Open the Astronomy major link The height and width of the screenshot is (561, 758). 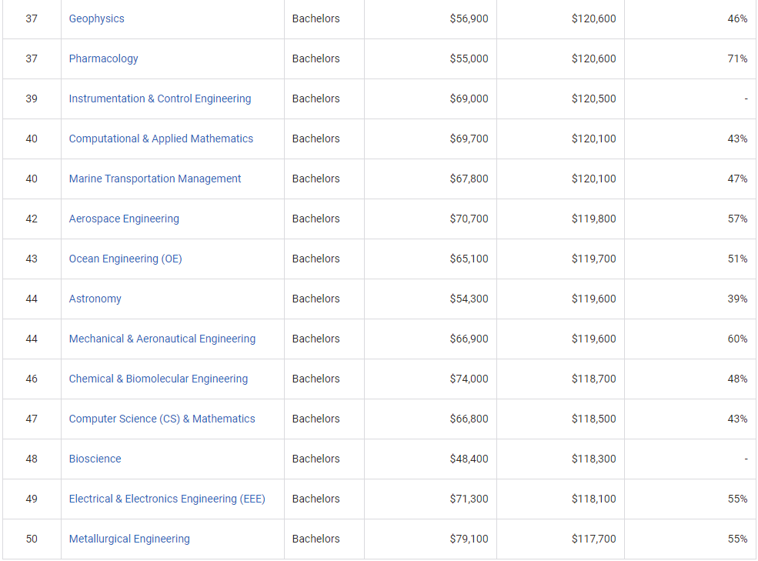(x=95, y=299)
